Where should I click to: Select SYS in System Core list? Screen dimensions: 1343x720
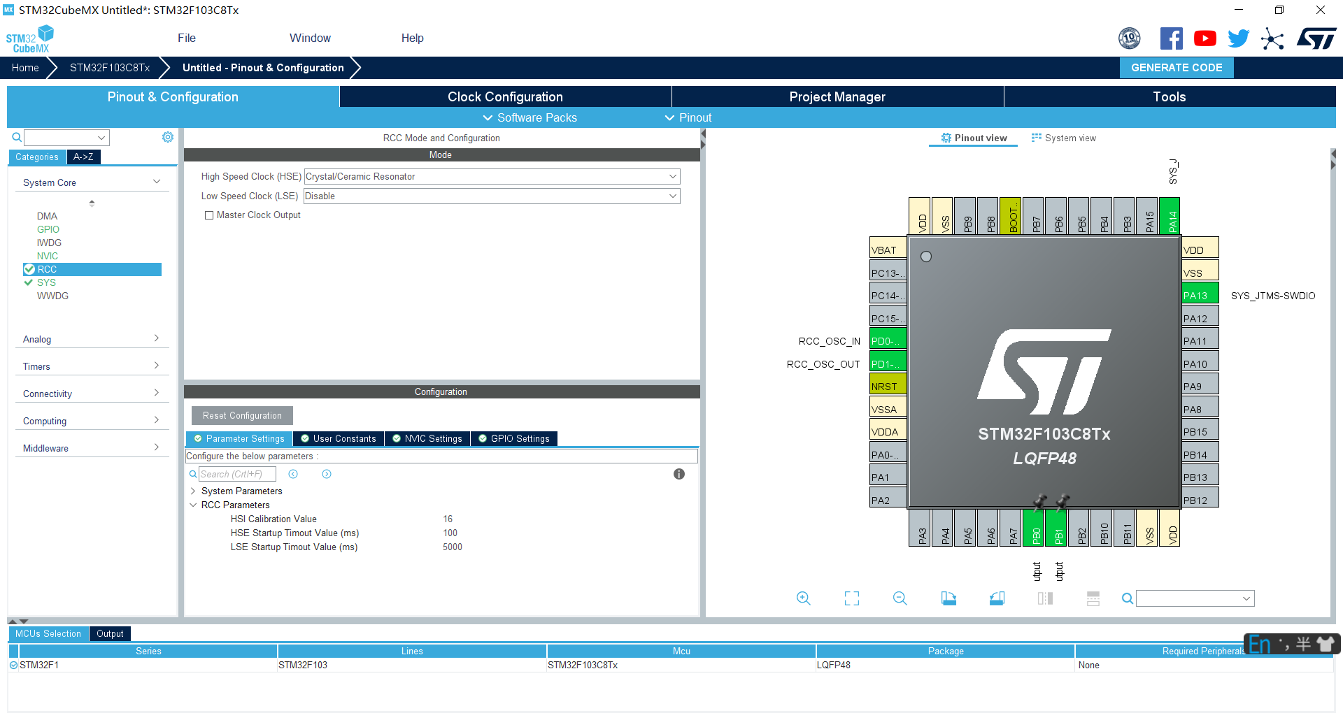(x=46, y=282)
